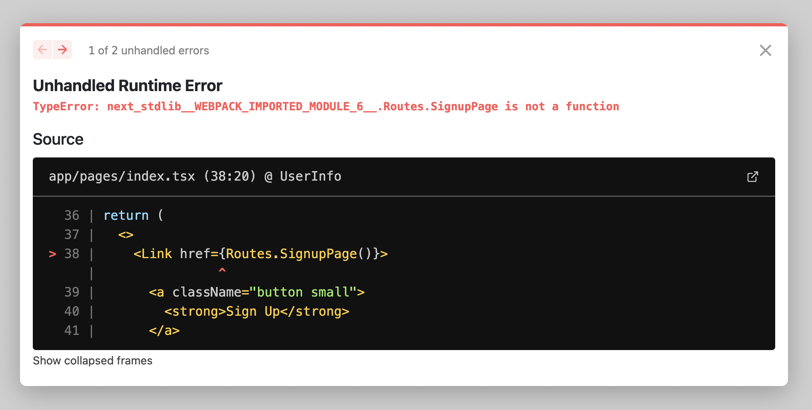Click the Unhandled Runtime Error heading

[x=128, y=85]
